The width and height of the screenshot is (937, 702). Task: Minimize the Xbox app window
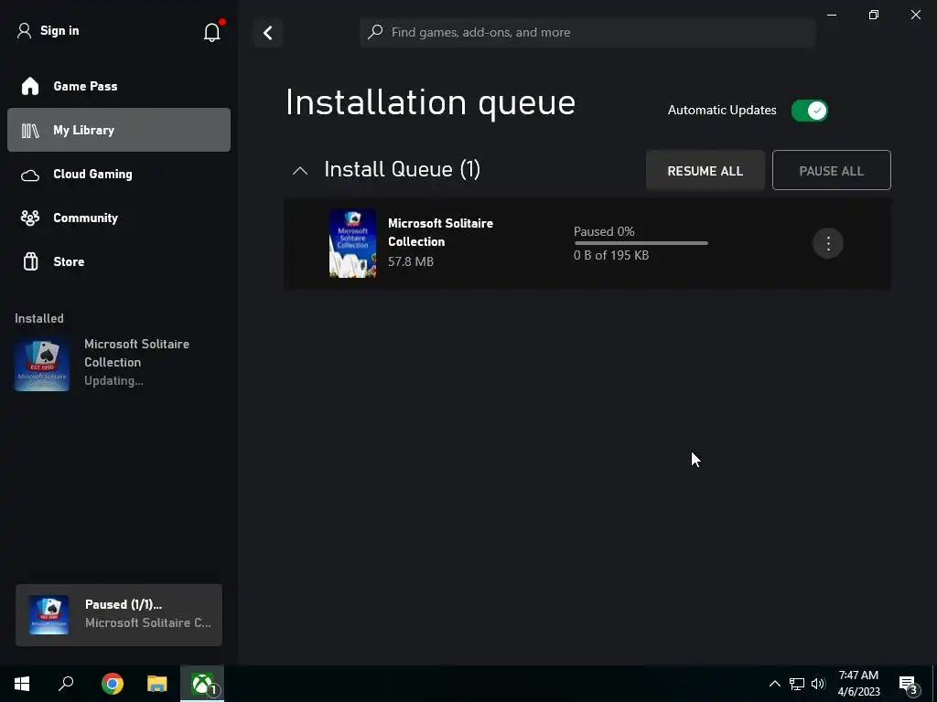coord(832,15)
